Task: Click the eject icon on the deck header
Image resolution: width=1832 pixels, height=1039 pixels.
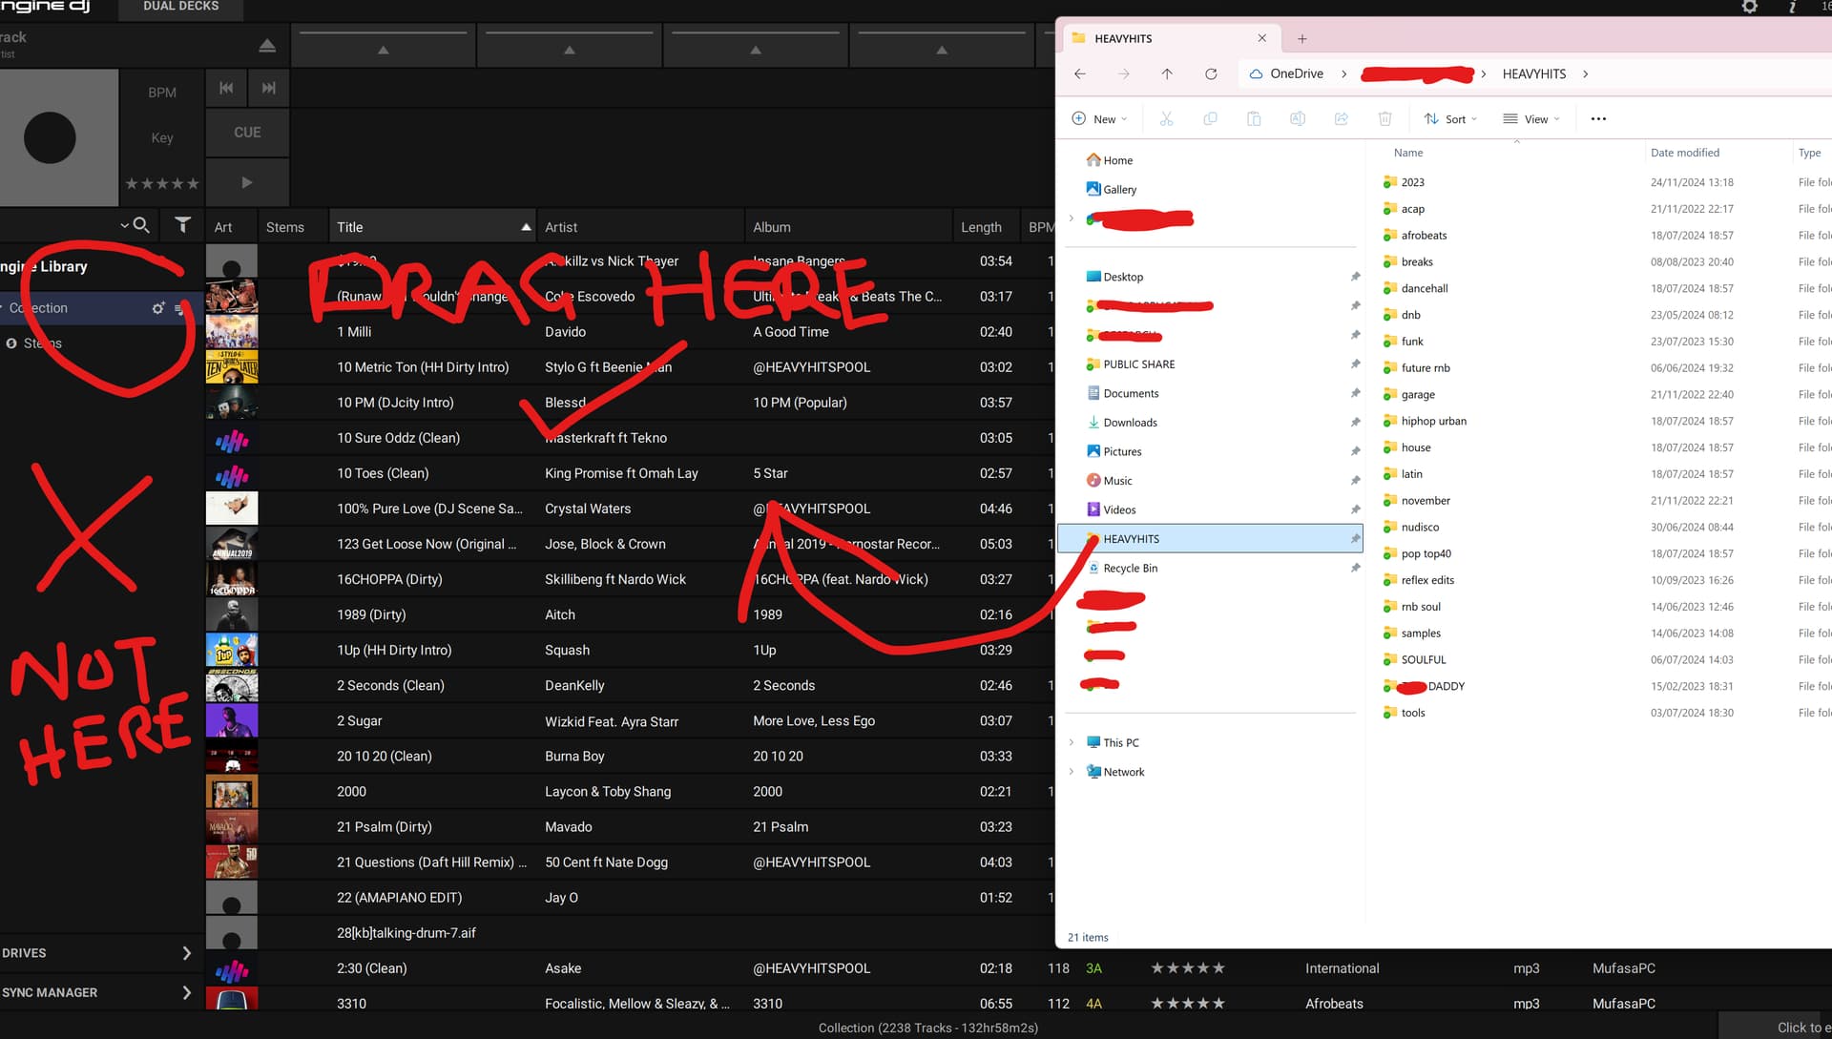Action: 267,46
